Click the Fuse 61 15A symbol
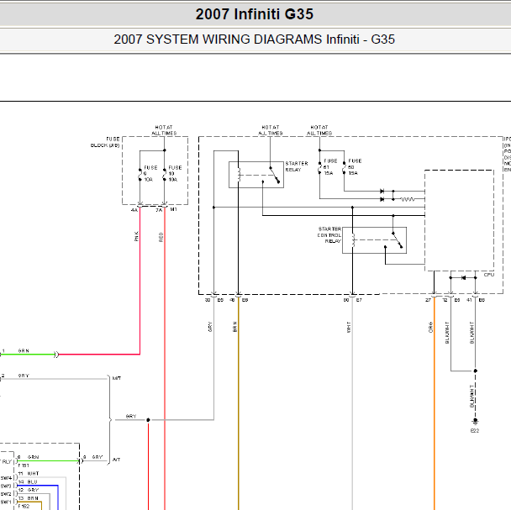Screen dimensions: 511x510 click(x=319, y=168)
